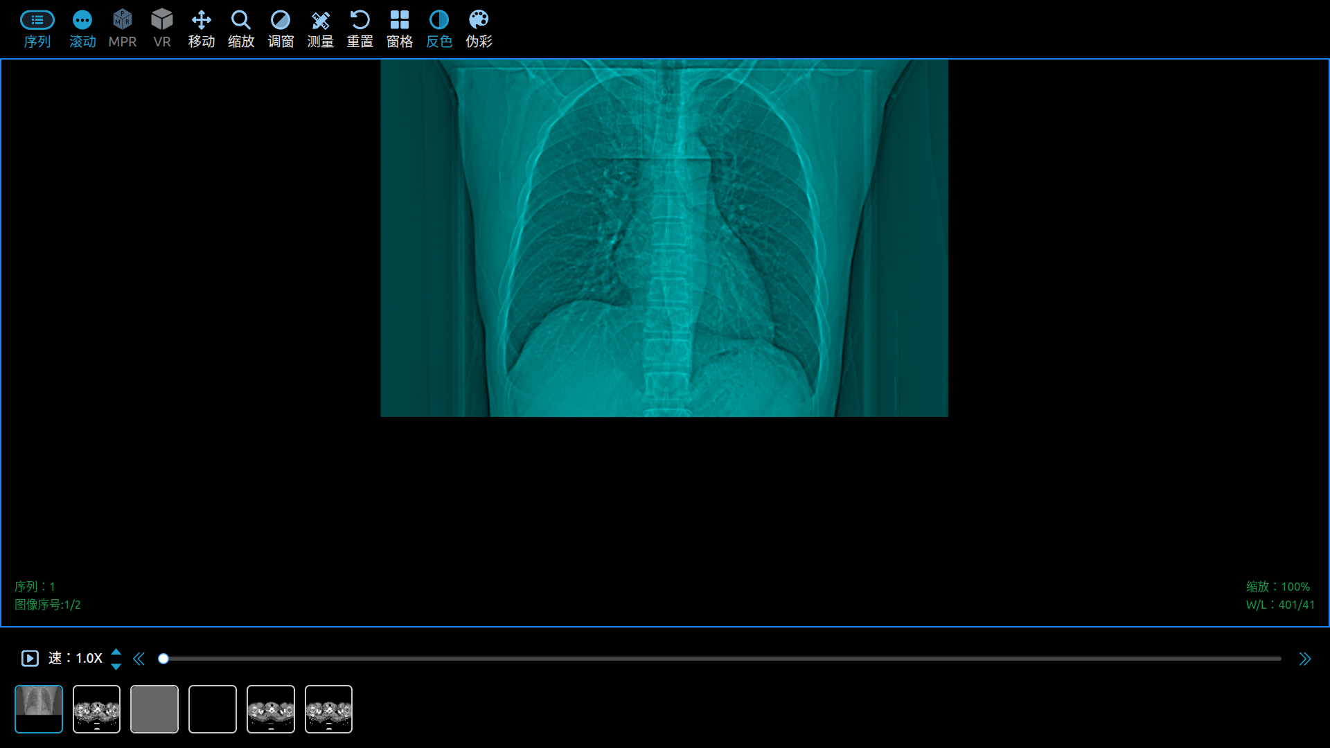Viewport: 1330px width, 748px height.
Task: Select the 移动 pan tool
Action: coord(201,28)
